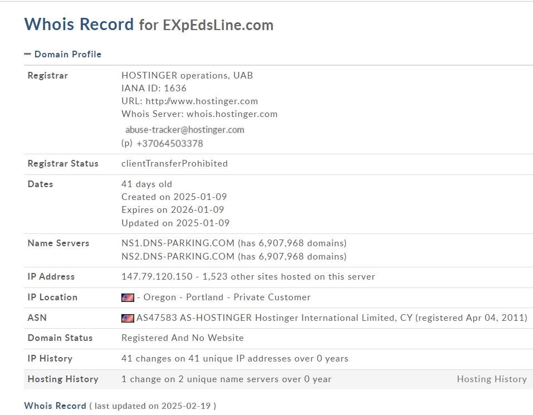Click 'Registered And No Website' status
This screenshot has height=415, width=533.
183,338
